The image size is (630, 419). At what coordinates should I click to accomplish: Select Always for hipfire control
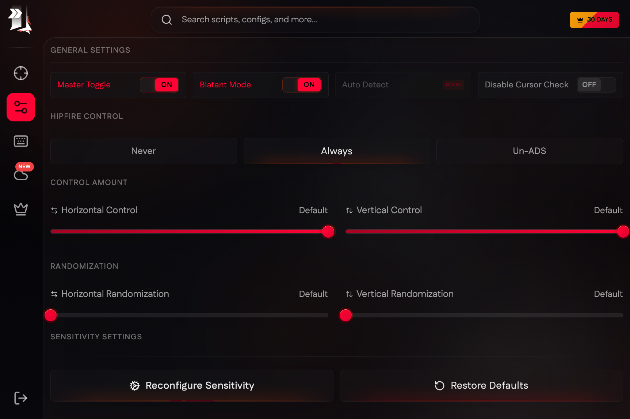pyautogui.click(x=337, y=151)
